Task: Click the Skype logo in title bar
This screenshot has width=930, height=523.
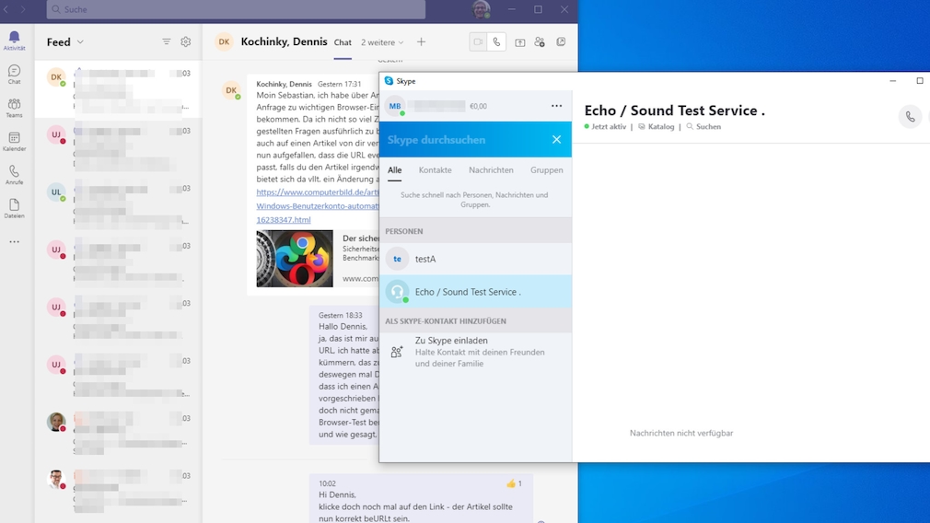Action: pos(389,81)
